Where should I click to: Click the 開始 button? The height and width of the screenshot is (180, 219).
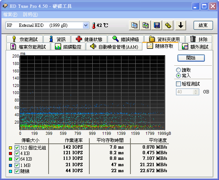[x=191, y=58]
